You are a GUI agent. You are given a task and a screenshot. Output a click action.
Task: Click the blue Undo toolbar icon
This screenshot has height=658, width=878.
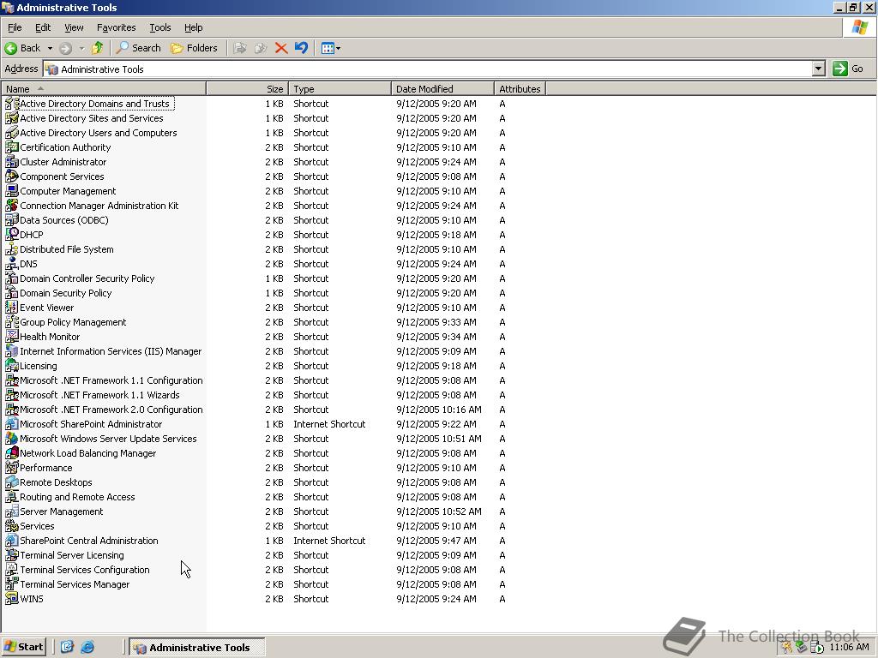(x=301, y=48)
